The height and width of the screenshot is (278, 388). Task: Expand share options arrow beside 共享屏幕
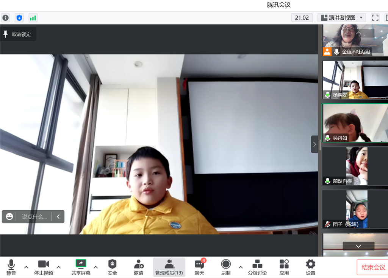[x=95, y=267]
